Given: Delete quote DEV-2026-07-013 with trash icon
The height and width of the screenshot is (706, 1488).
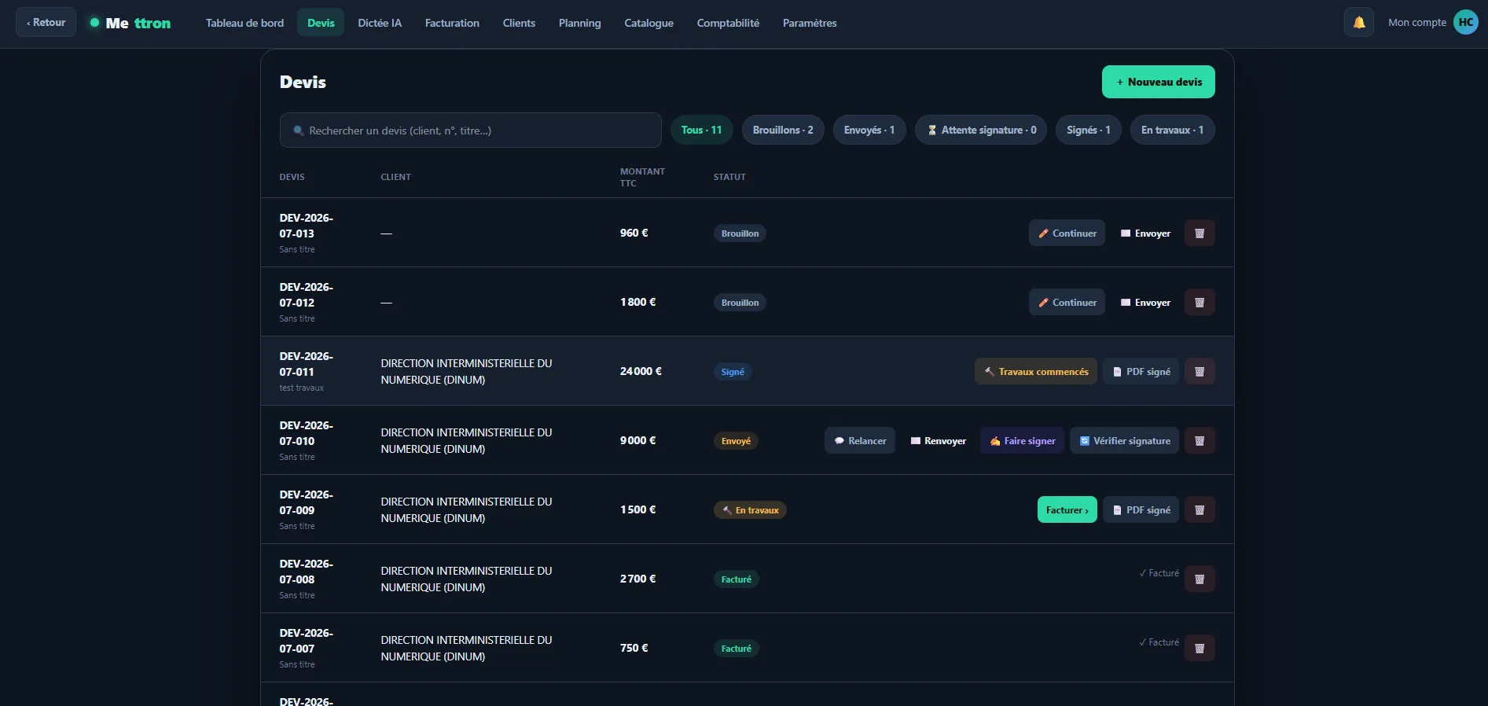Looking at the screenshot, I should tap(1200, 233).
